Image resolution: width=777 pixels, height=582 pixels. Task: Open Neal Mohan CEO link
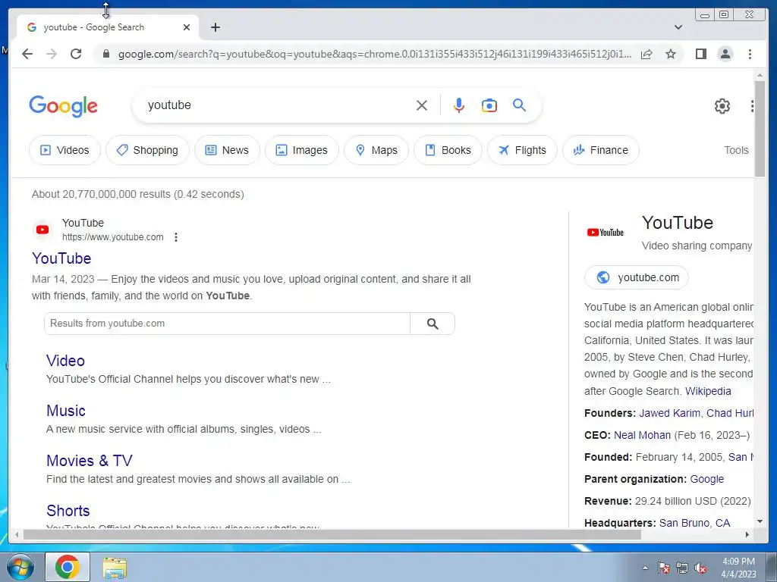click(x=642, y=435)
